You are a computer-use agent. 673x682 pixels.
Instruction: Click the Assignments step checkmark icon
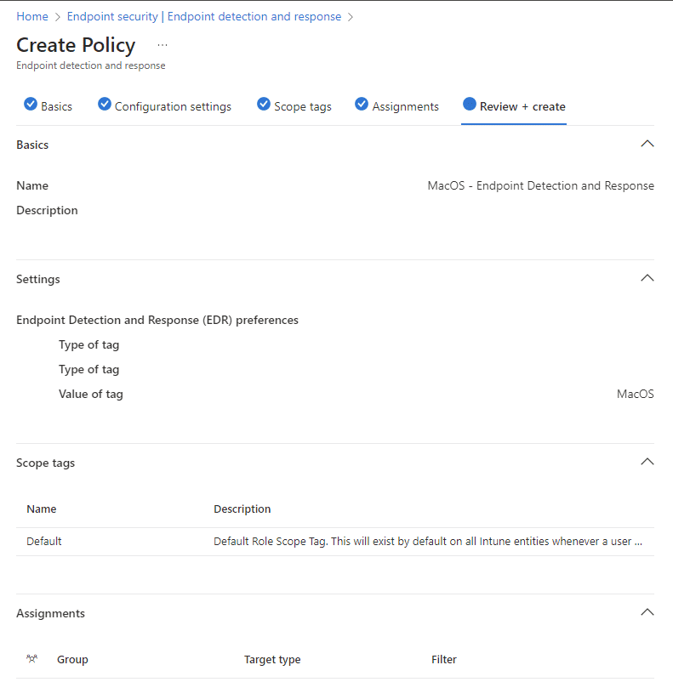(x=362, y=105)
